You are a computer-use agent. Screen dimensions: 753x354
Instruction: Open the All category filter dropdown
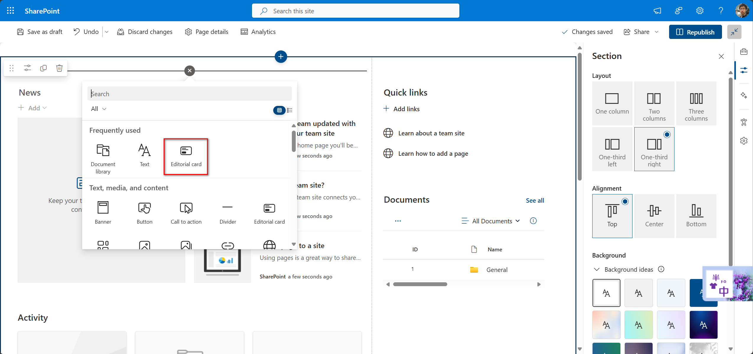98,109
